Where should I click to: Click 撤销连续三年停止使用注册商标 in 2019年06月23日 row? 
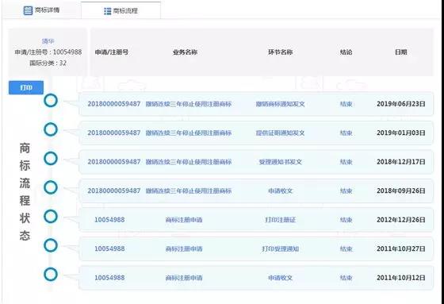point(189,104)
